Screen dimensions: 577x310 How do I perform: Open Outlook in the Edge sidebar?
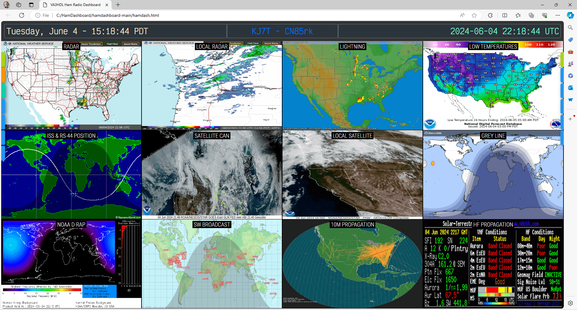(x=570, y=88)
